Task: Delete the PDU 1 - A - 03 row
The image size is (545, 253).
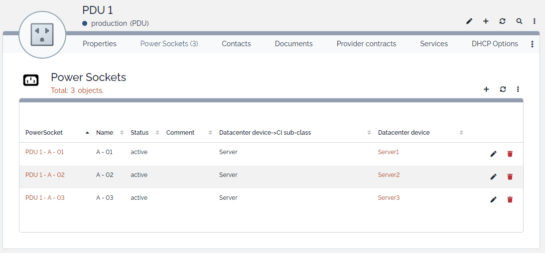Action: click(510, 200)
